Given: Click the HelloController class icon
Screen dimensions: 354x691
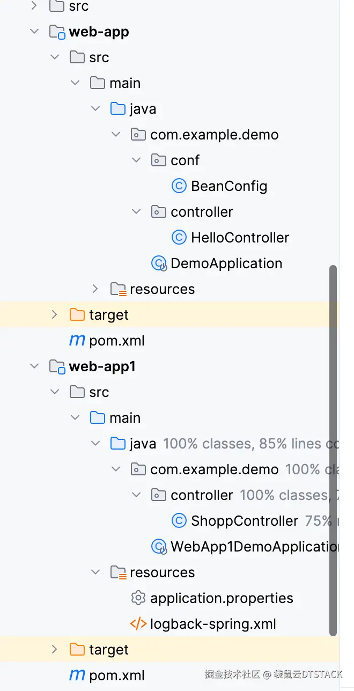Looking at the screenshot, I should click(179, 238).
